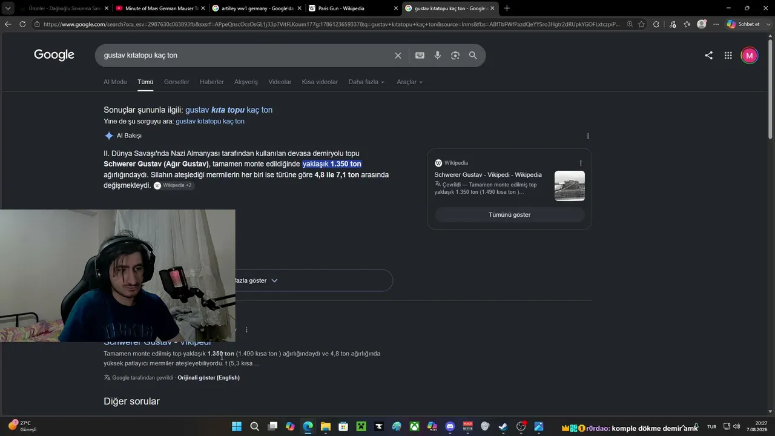This screenshot has width=775, height=436.
Task: Open the taskbar clock and date
Action: 757,426
